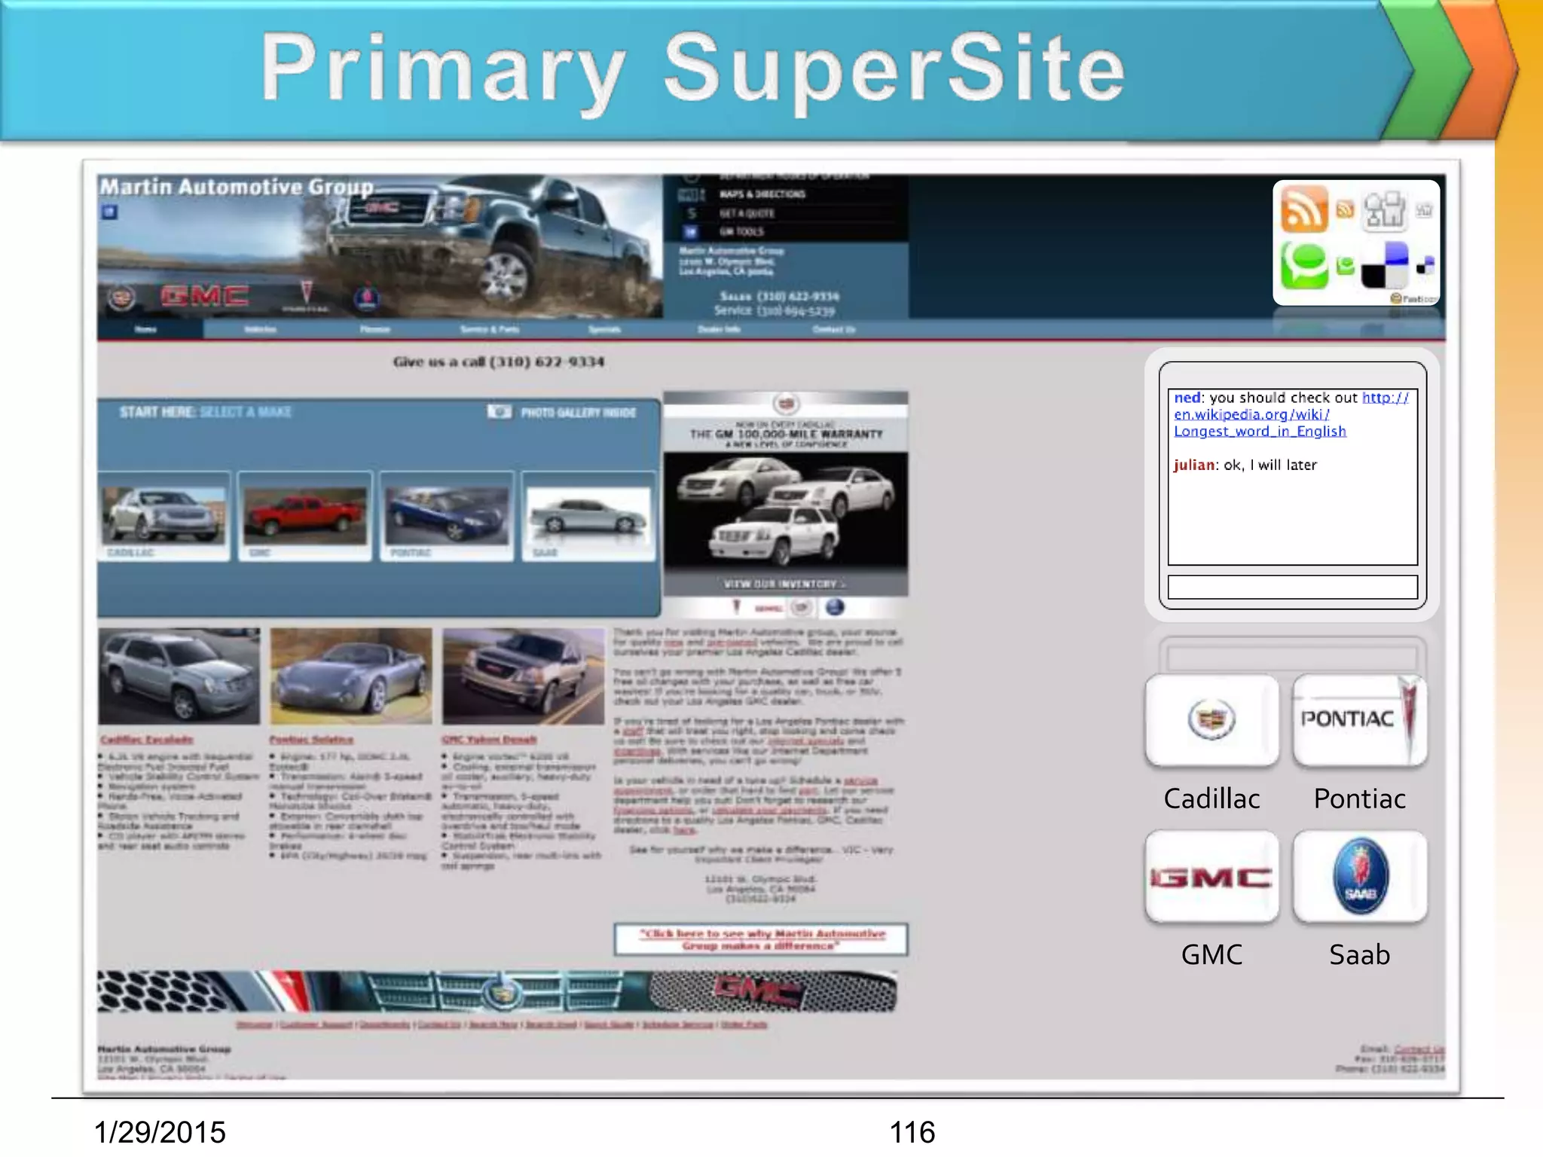Screen dimensions: 1543x1157
Task: Click the green Technorati chat bubble icon
Action: (x=1304, y=266)
